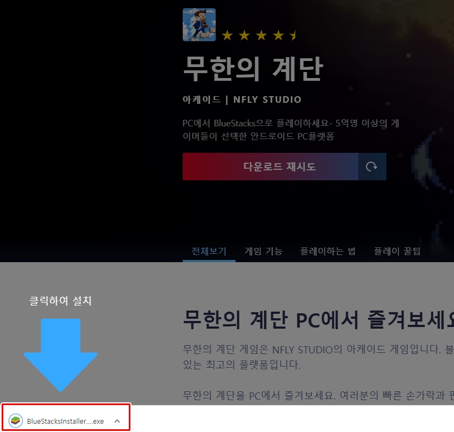This screenshot has width=454, height=432.
Task: Open the 전체보기 tab
Action: [x=209, y=251]
